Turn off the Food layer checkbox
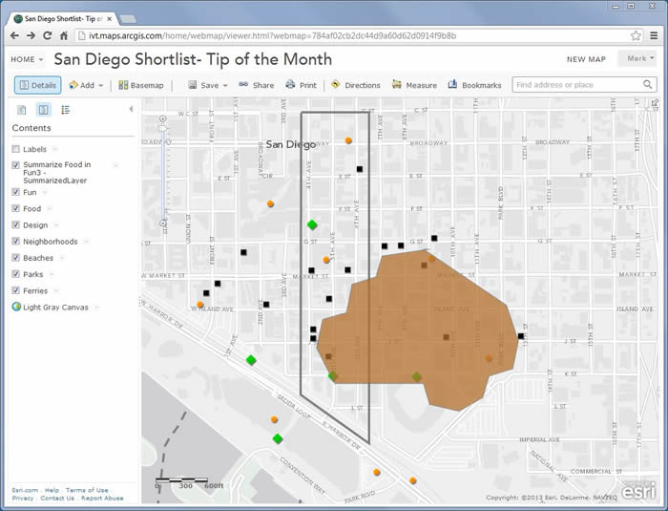668x511 pixels. coord(16,208)
